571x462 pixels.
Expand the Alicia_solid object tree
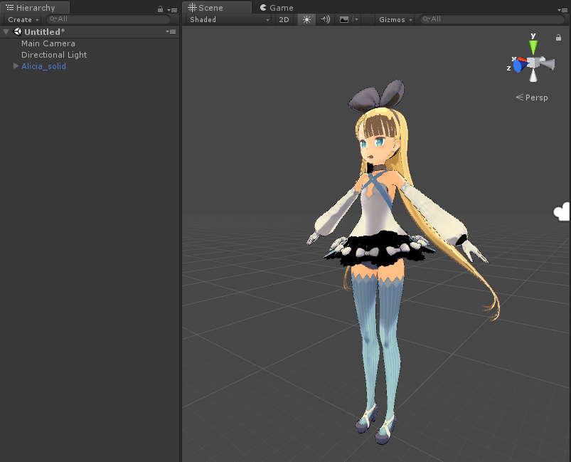16,66
